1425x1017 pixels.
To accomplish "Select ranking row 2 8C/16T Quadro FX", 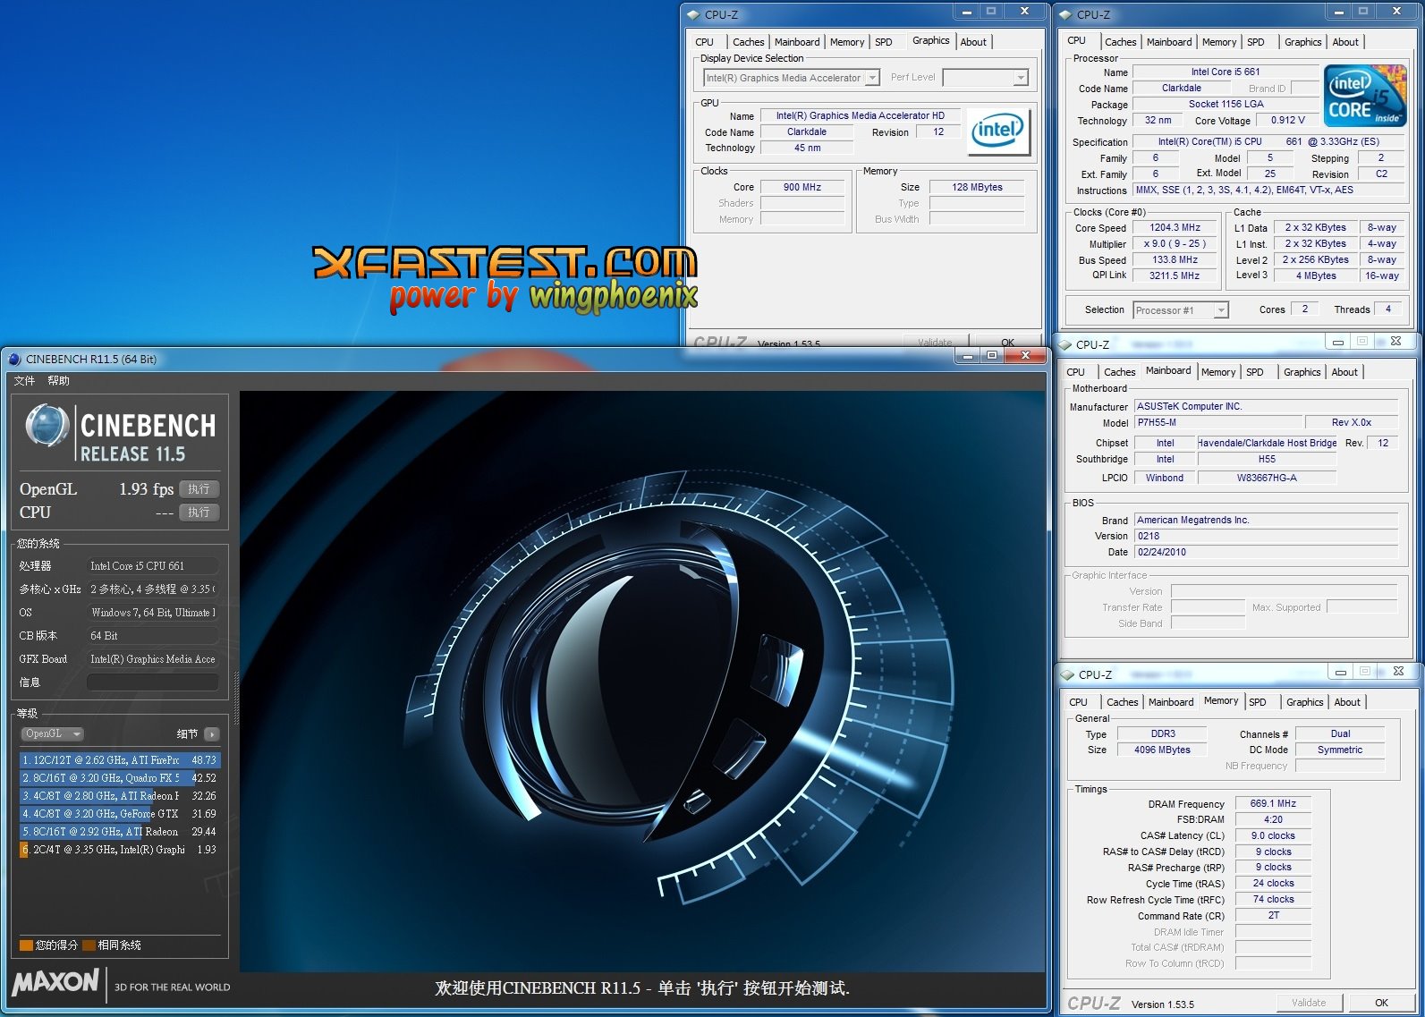I will (120, 778).
